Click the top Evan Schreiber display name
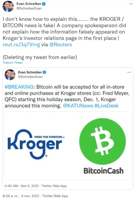 coord(29,4)
